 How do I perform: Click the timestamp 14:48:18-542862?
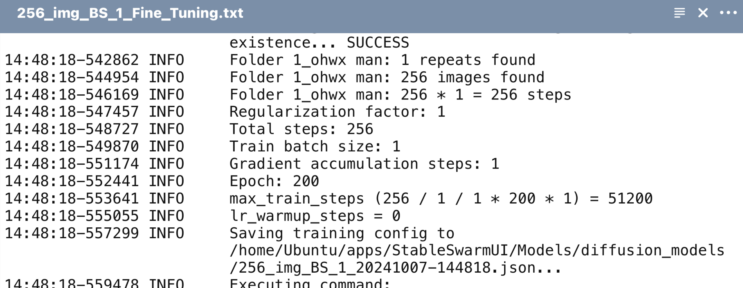[x=72, y=60]
